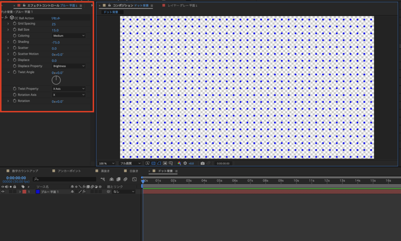Click the Ball Size stopwatch icon
The image size is (401, 241).
(14, 30)
